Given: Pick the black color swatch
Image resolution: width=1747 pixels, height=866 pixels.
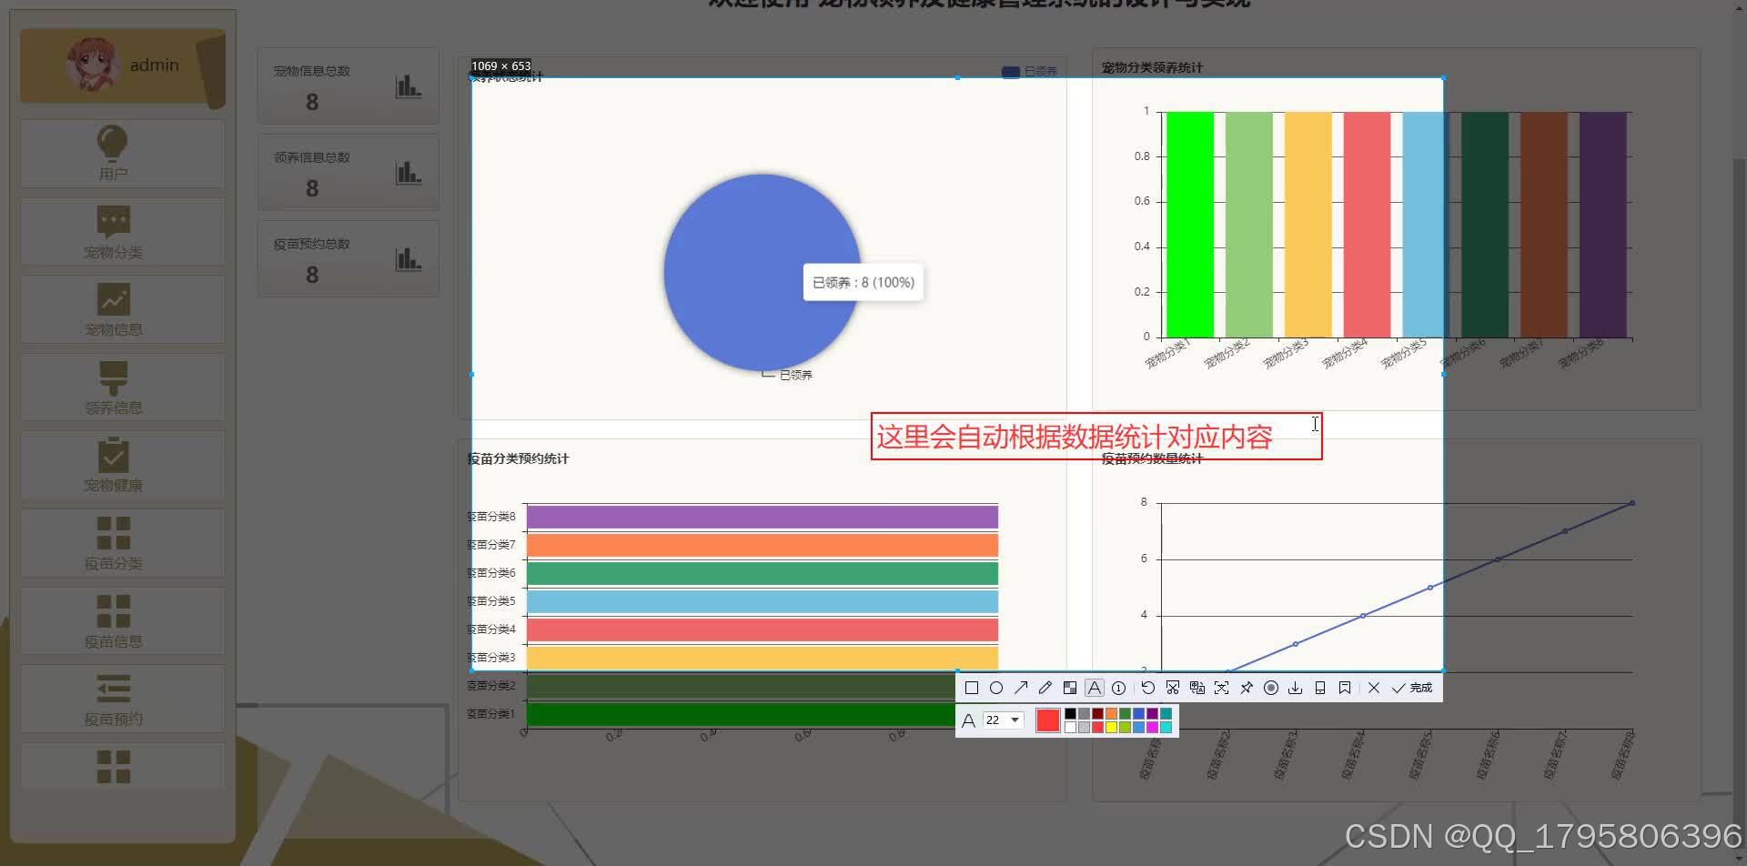Looking at the screenshot, I should (x=1070, y=713).
